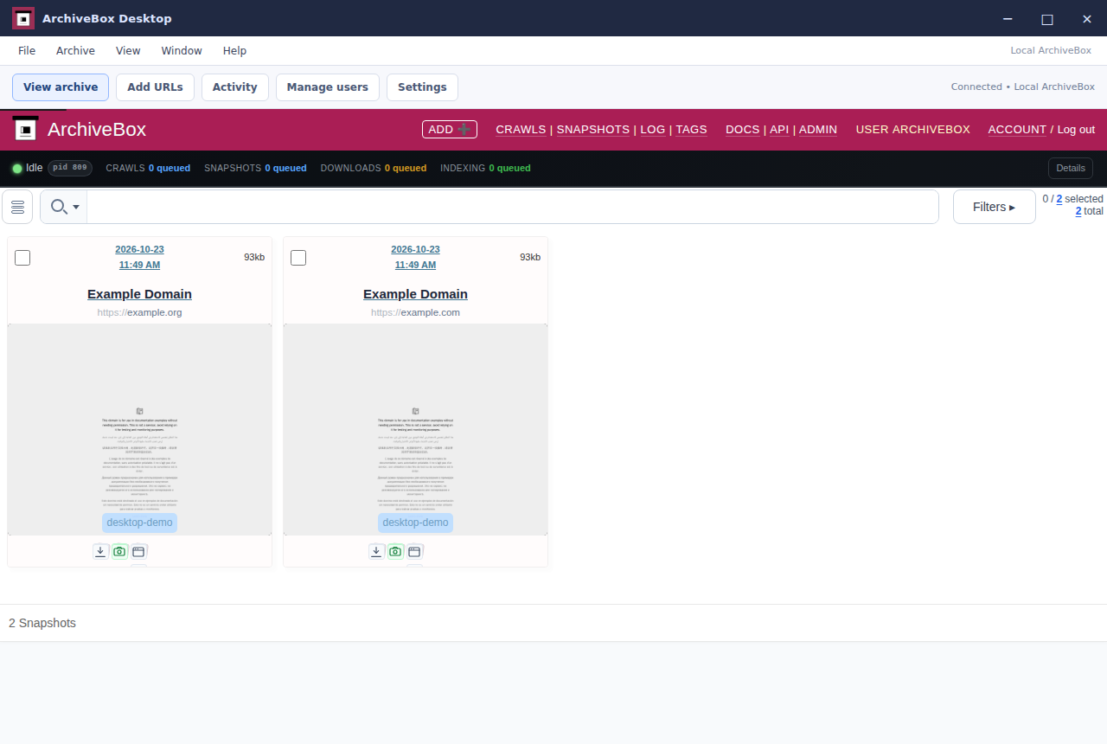This screenshot has width=1107, height=744.
Task: Expand the Filters panel
Action: pyautogui.click(x=995, y=207)
